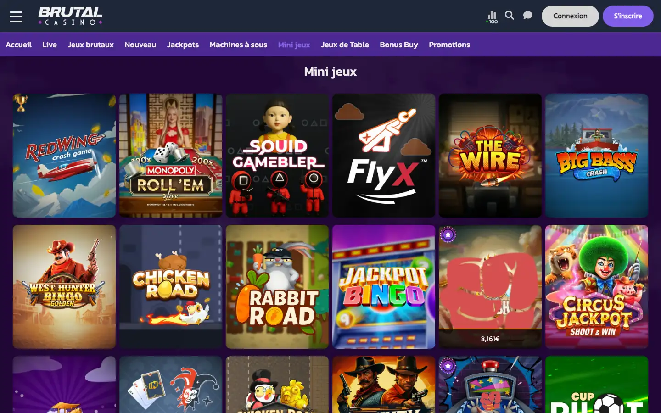661x413 pixels.
Task: Open Big Bass Crash
Action: (597, 156)
